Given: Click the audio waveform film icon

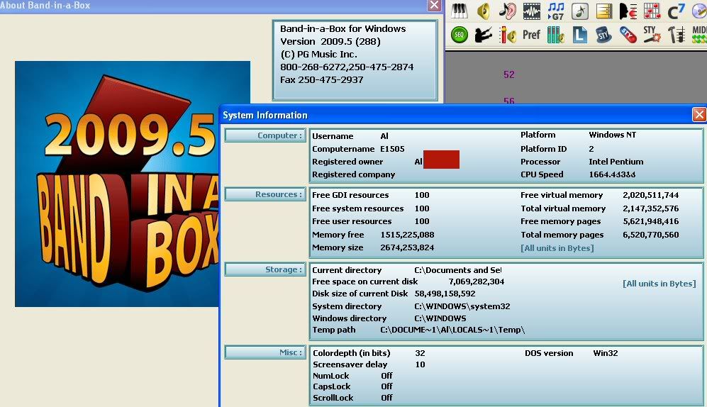Looking at the screenshot, I should point(532,11).
